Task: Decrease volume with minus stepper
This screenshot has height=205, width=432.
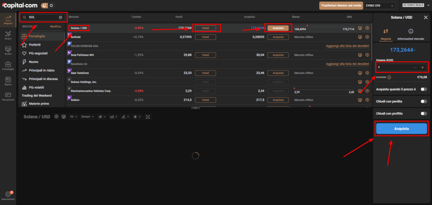Action: pyautogui.click(x=416, y=67)
